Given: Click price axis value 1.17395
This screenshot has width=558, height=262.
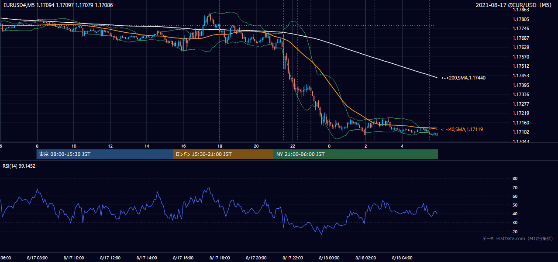Looking at the screenshot, I should [x=520, y=85].
